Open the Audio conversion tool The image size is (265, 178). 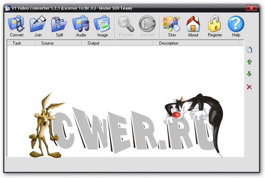click(81, 26)
